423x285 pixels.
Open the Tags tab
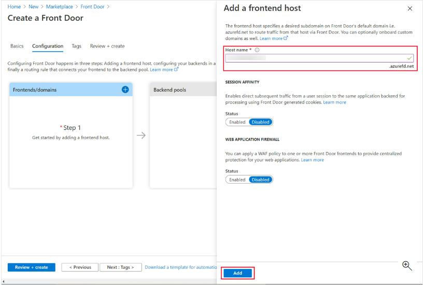(x=76, y=46)
